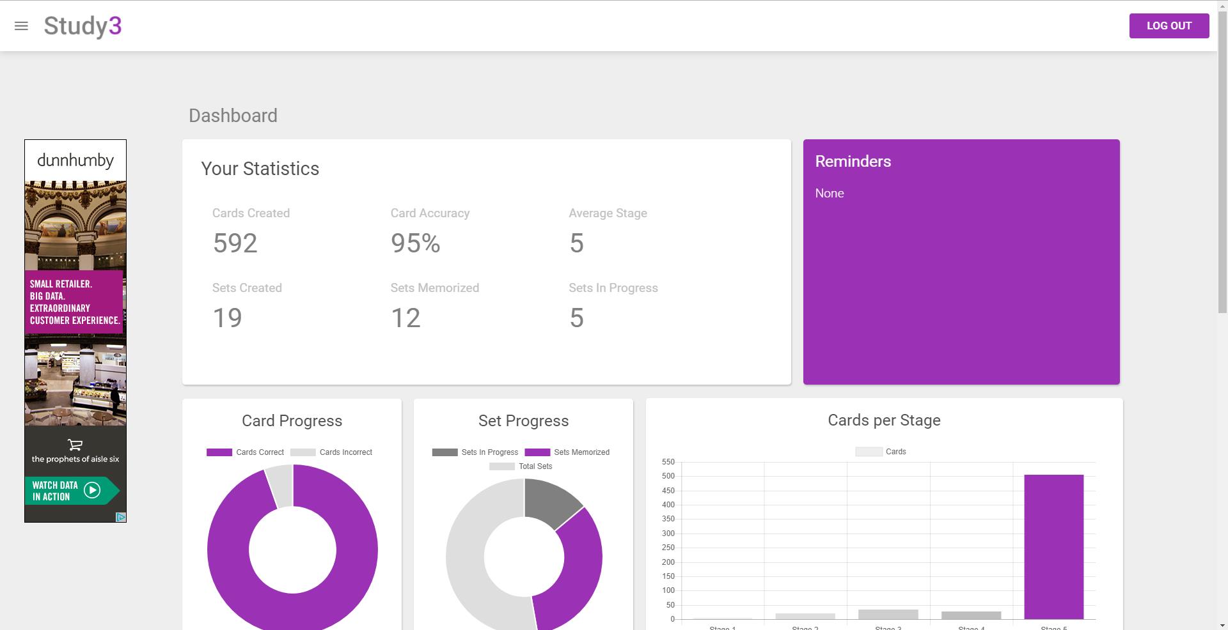Viewport: 1228px width, 630px height.
Task: Click the Dashboard page heading
Action: pos(233,116)
